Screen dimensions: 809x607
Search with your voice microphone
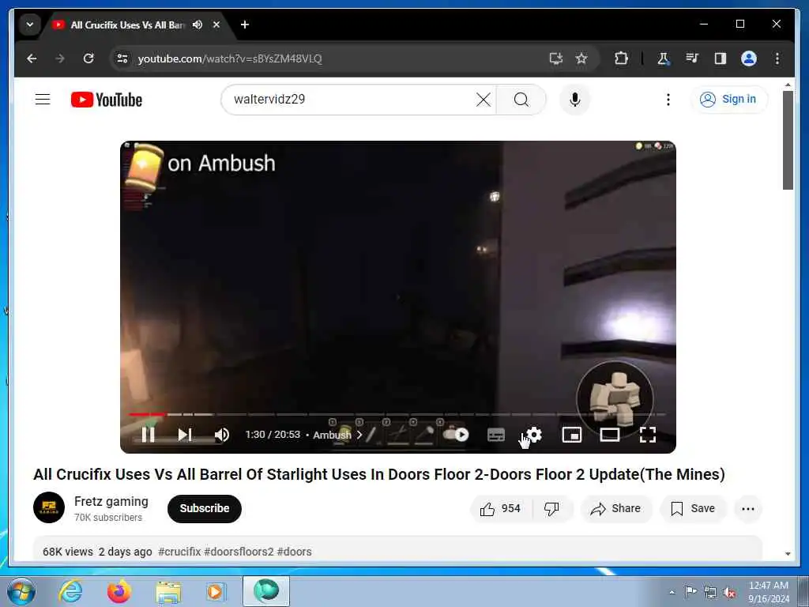[575, 99]
